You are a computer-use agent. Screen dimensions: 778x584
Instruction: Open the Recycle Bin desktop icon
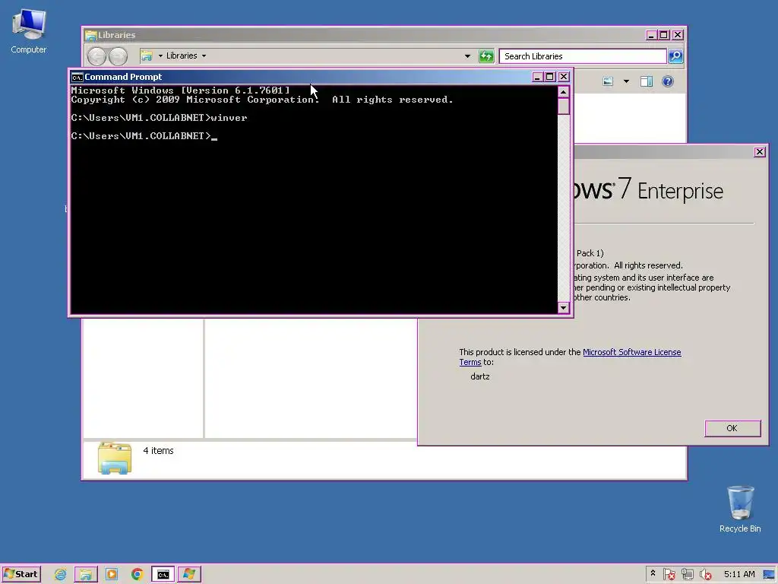click(740, 509)
